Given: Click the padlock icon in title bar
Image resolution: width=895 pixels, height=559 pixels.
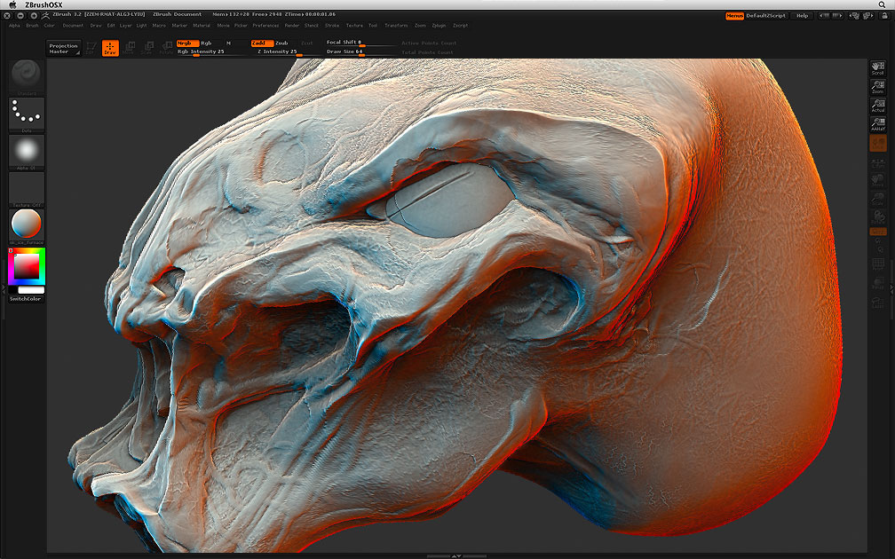Looking at the screenshot, I should (884, 16).
